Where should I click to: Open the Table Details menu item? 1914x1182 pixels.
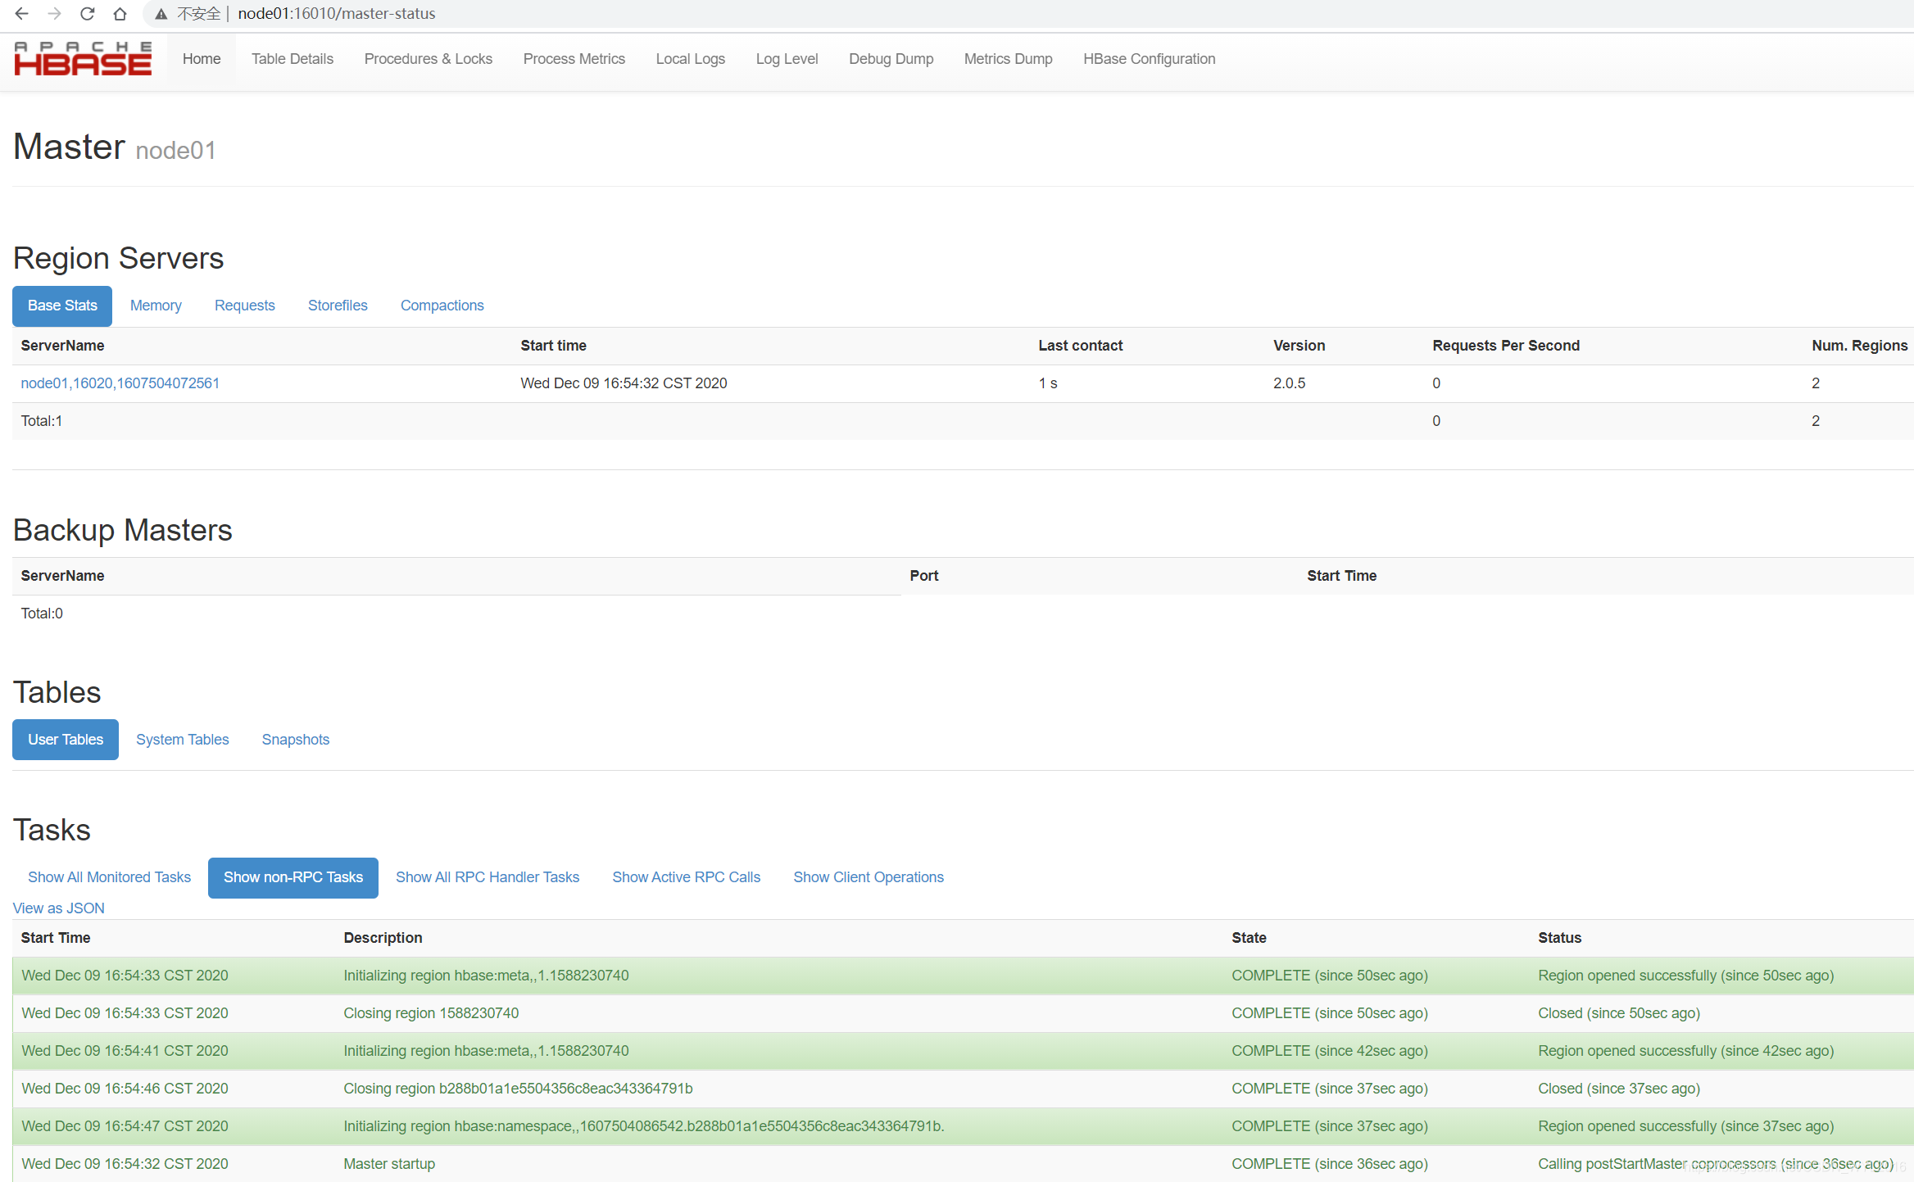pos(292,59)
